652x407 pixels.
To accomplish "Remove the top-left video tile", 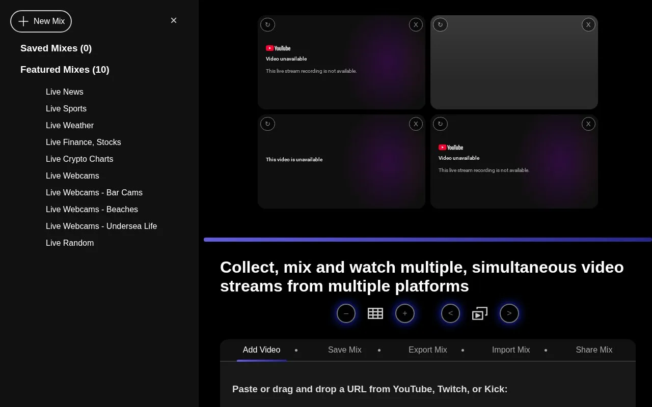I will point(416,24).
